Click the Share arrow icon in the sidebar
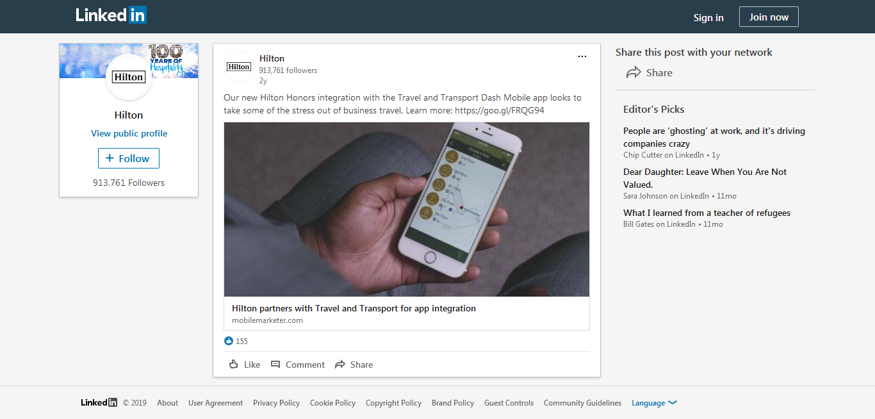The image size is (875, 419). [x=634, y=73]
